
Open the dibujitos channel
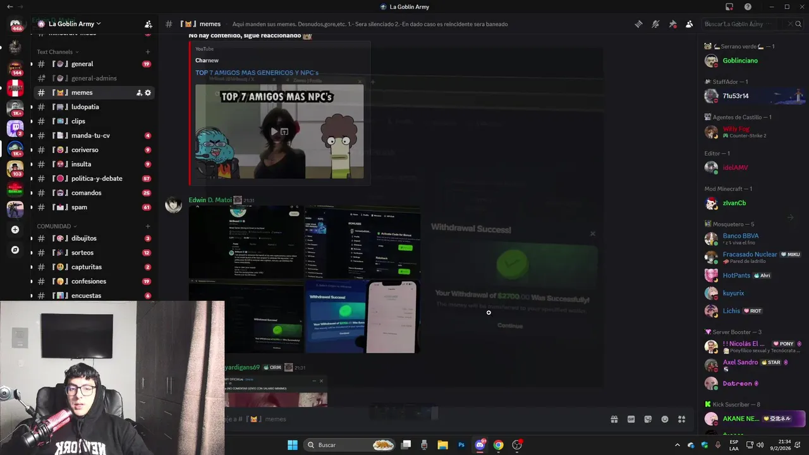tap(94, 238)
